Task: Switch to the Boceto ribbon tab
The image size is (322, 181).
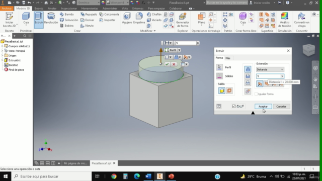Action: click(x=39, y=9)
